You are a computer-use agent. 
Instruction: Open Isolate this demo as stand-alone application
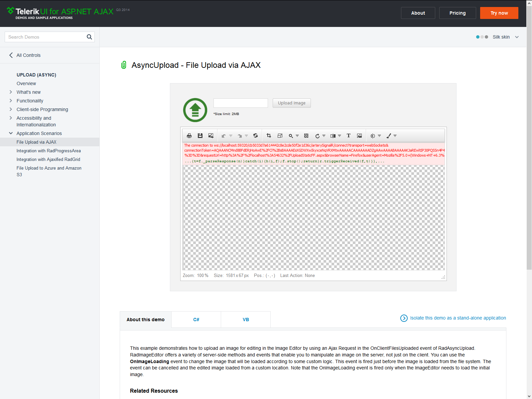(458, 318)
